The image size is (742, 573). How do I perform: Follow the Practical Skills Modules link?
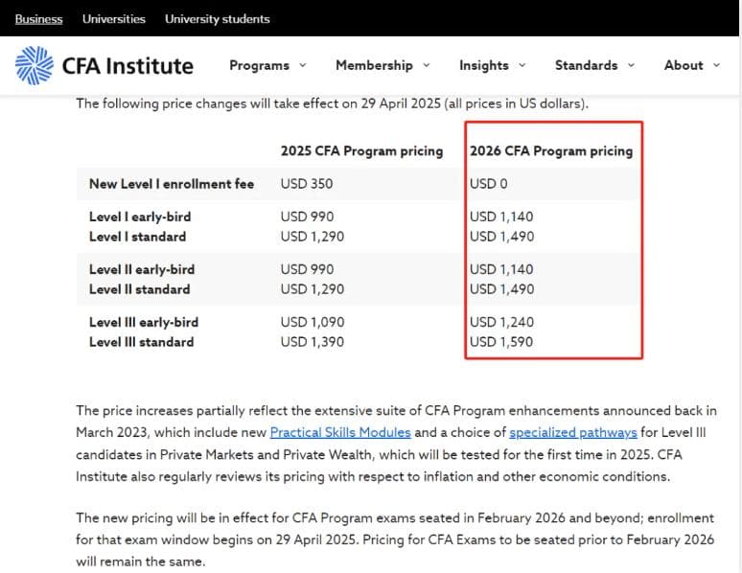[340, 432]
